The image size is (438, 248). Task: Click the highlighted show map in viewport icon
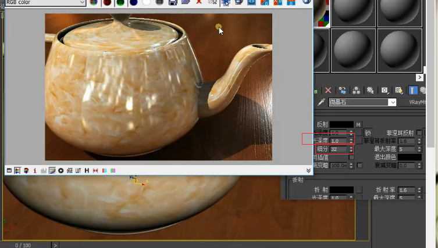pos(413,90)
